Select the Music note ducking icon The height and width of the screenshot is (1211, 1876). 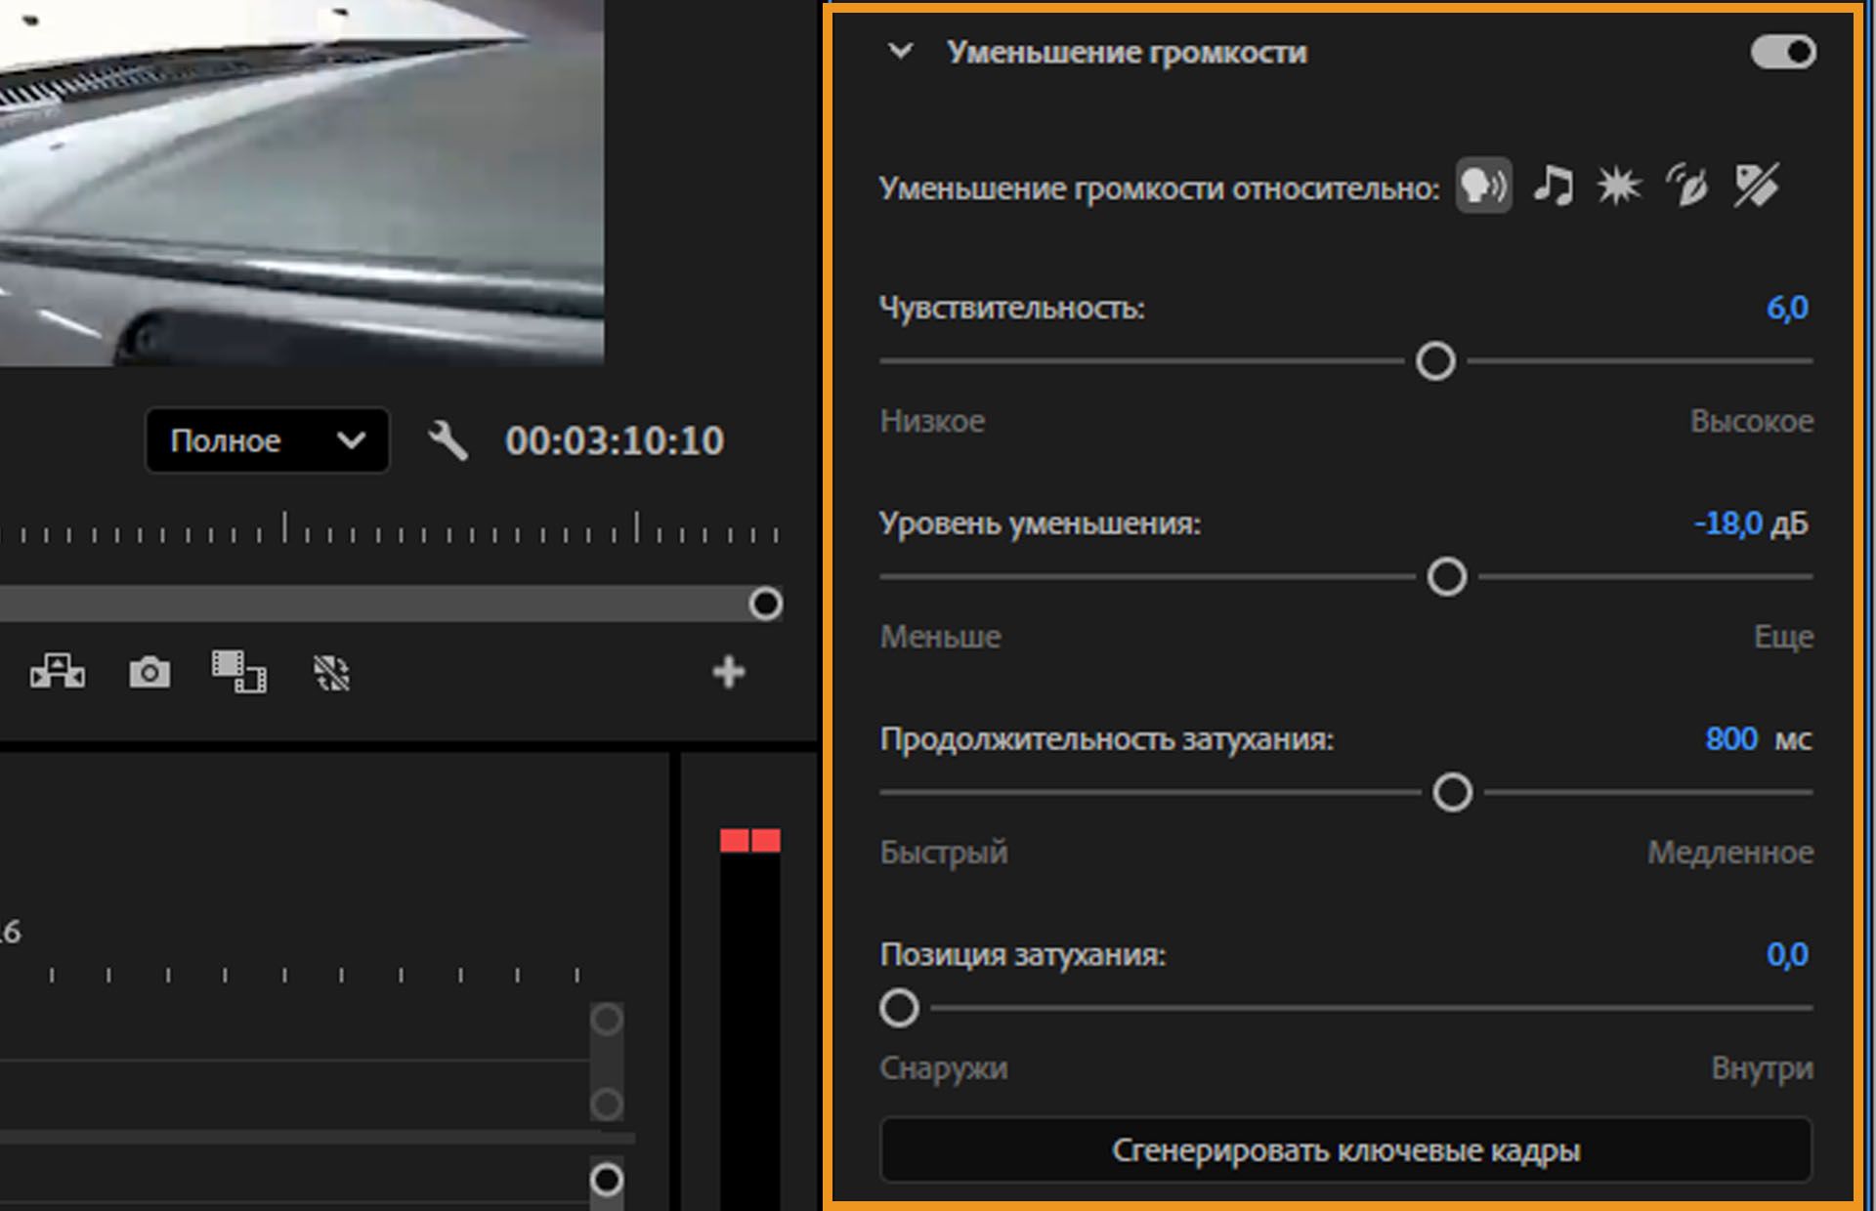(1554, 186)
